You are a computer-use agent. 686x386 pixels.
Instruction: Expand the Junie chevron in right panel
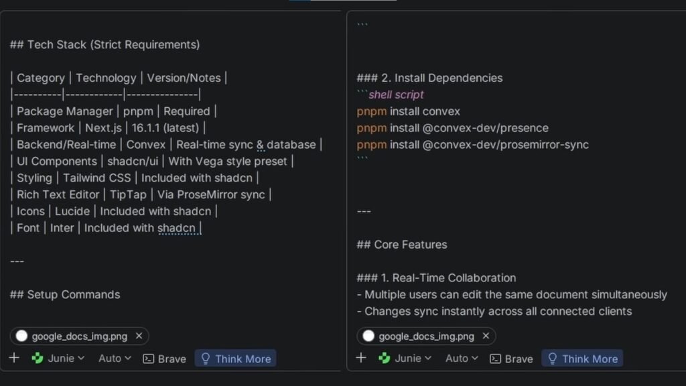(428, 359)
